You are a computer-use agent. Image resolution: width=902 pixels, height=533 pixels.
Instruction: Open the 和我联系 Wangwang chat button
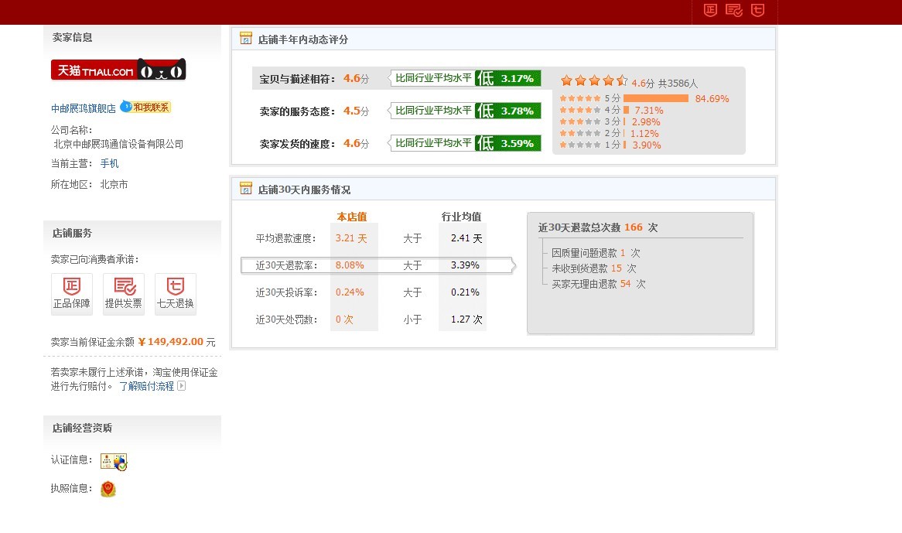(x=145, y=107)
